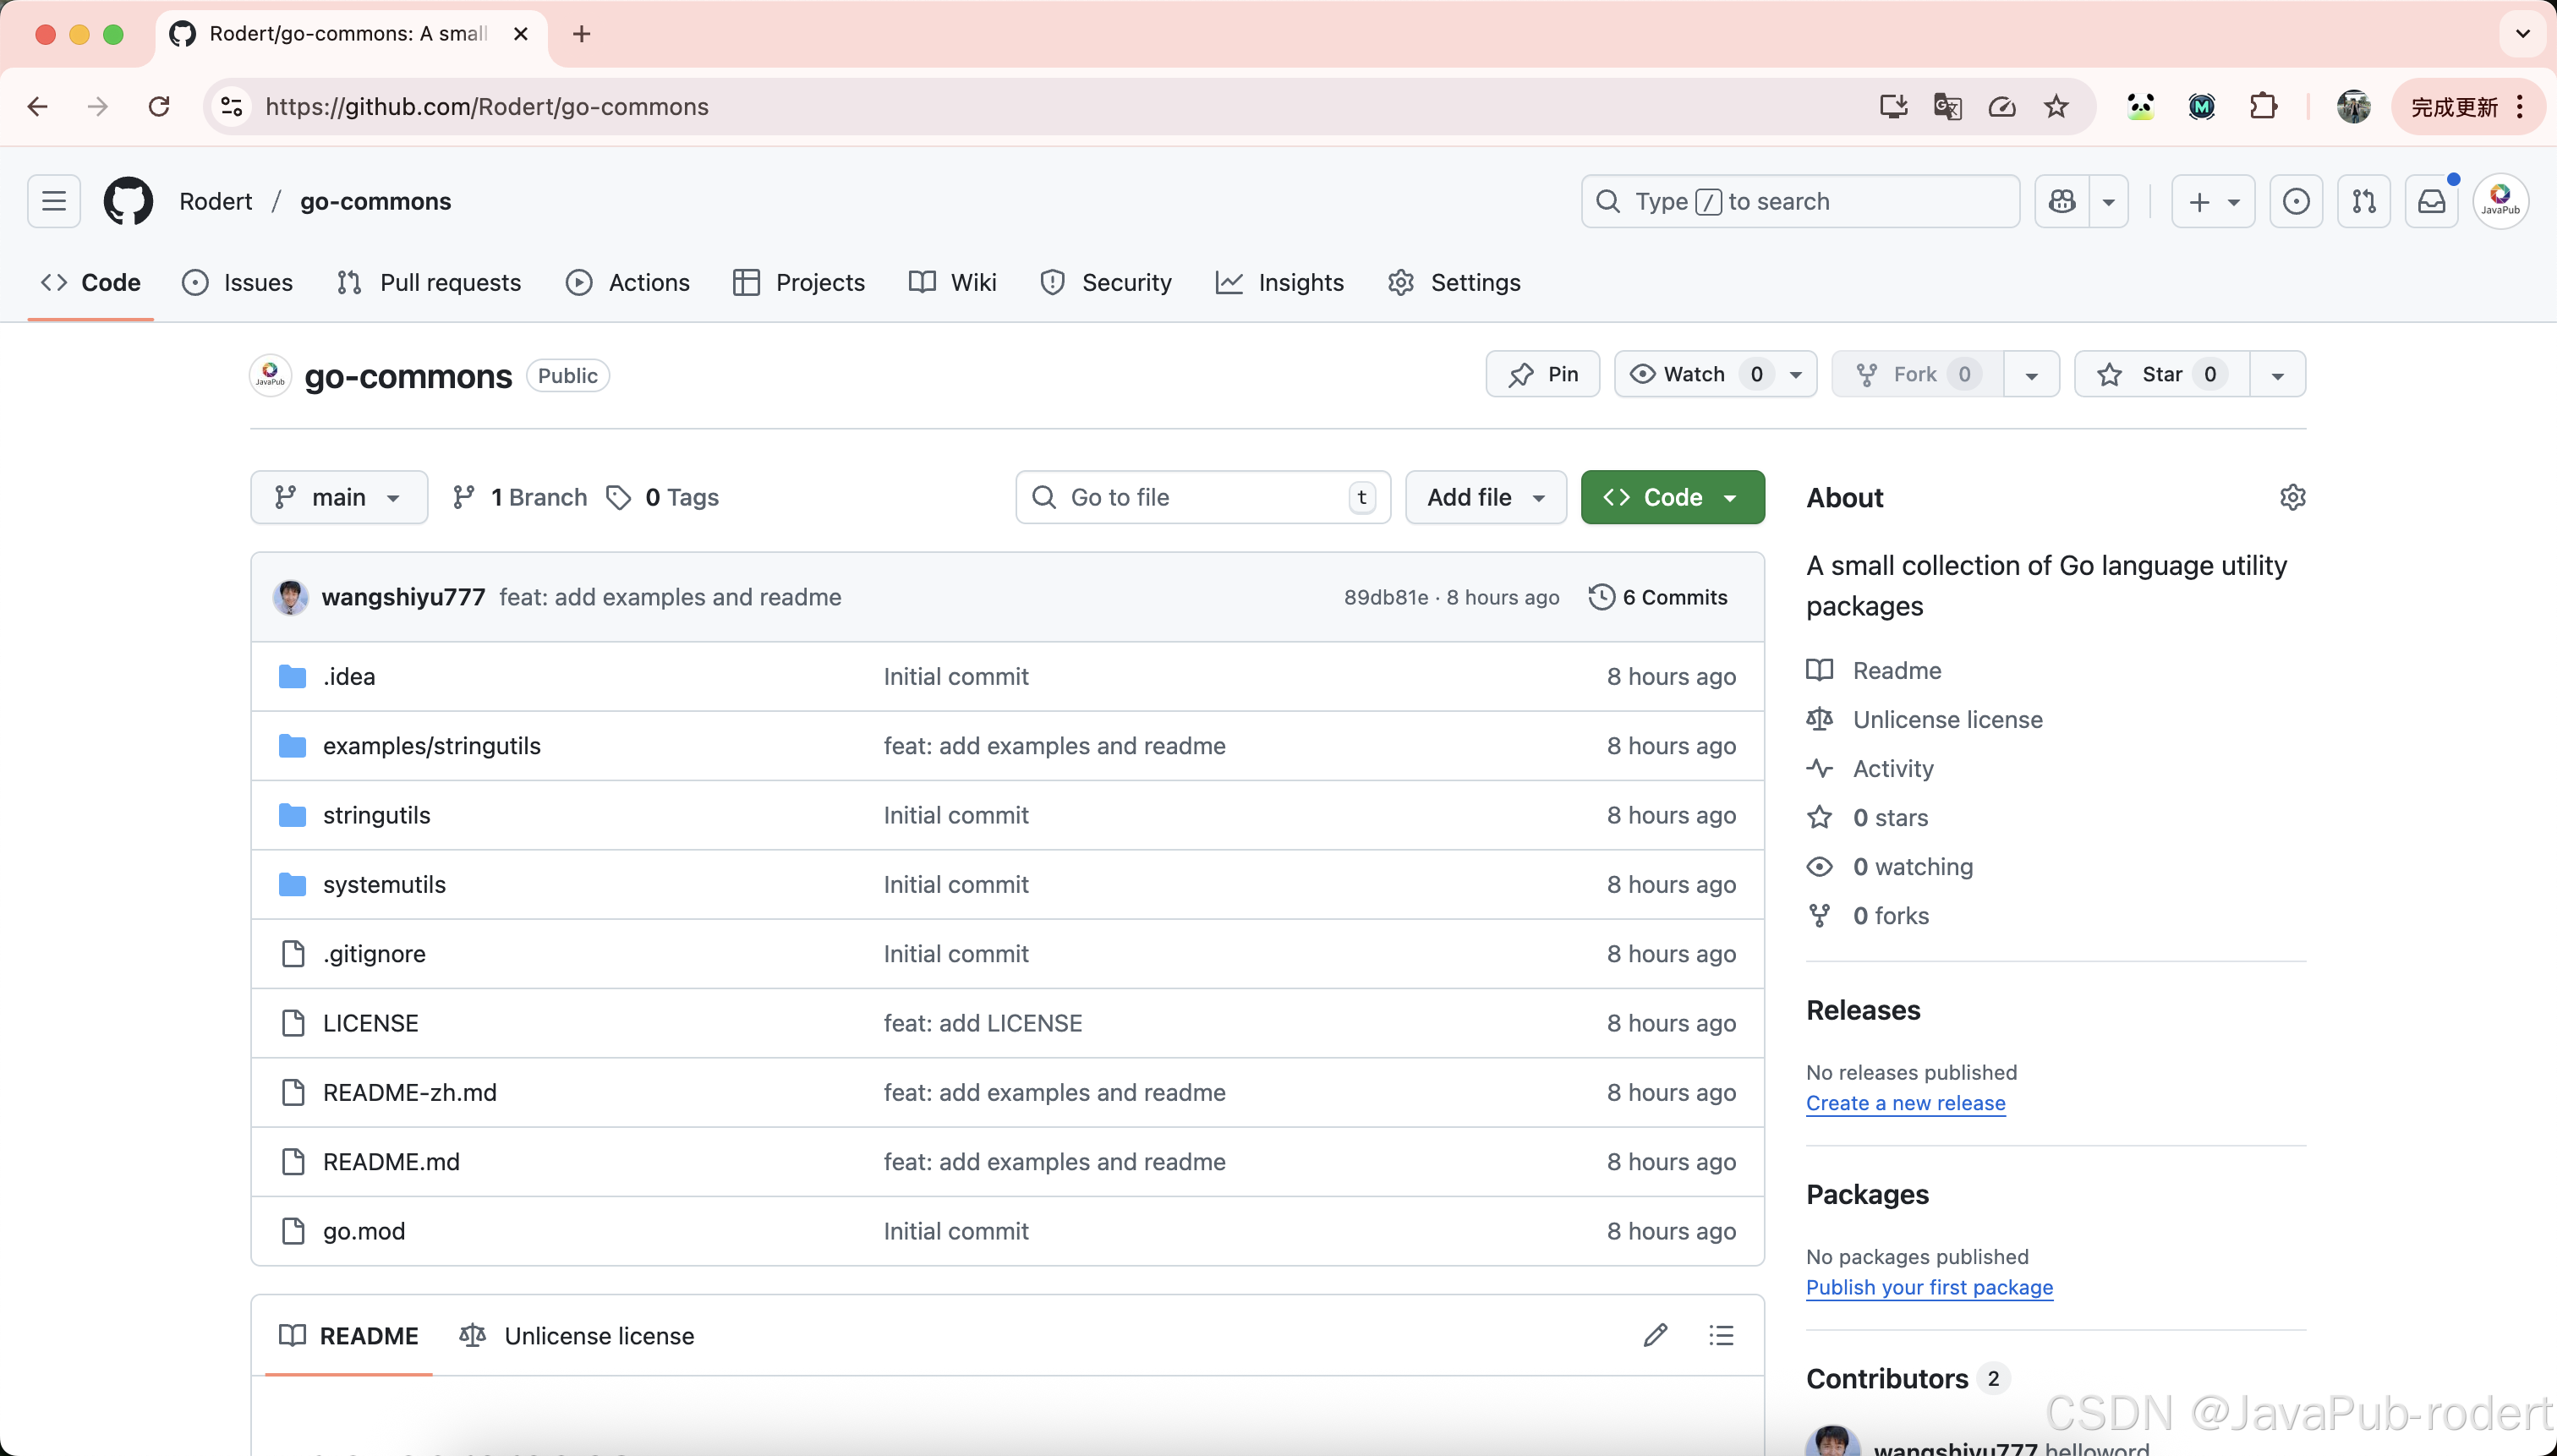Click the GitHub Octocat logo
The image size is (2557, 1456).
(x=128, y=201)
